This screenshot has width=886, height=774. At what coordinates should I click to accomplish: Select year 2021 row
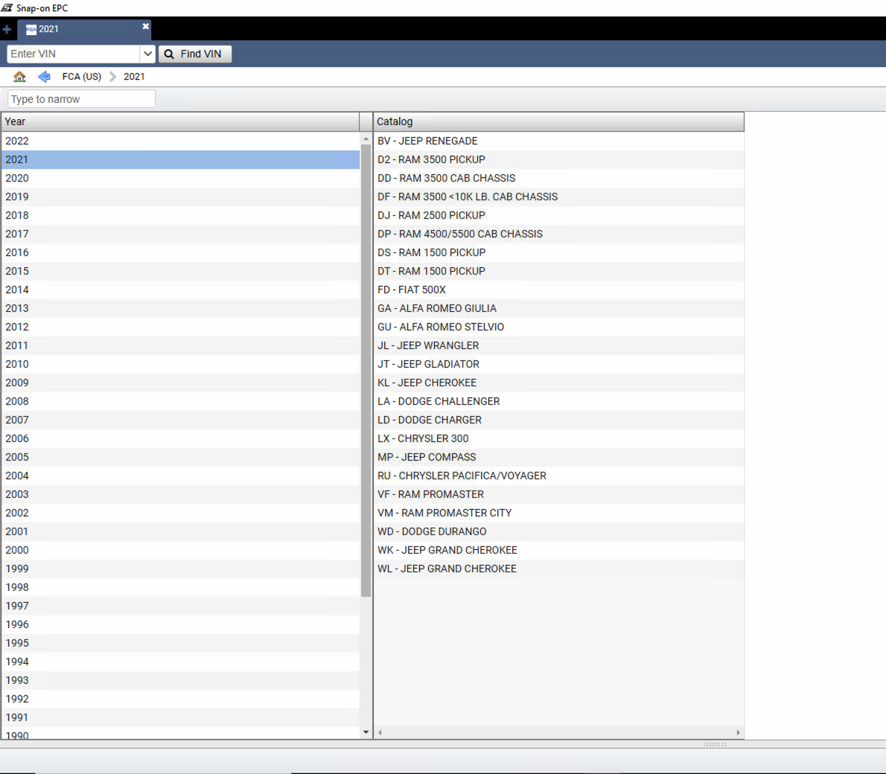(180, 159)
